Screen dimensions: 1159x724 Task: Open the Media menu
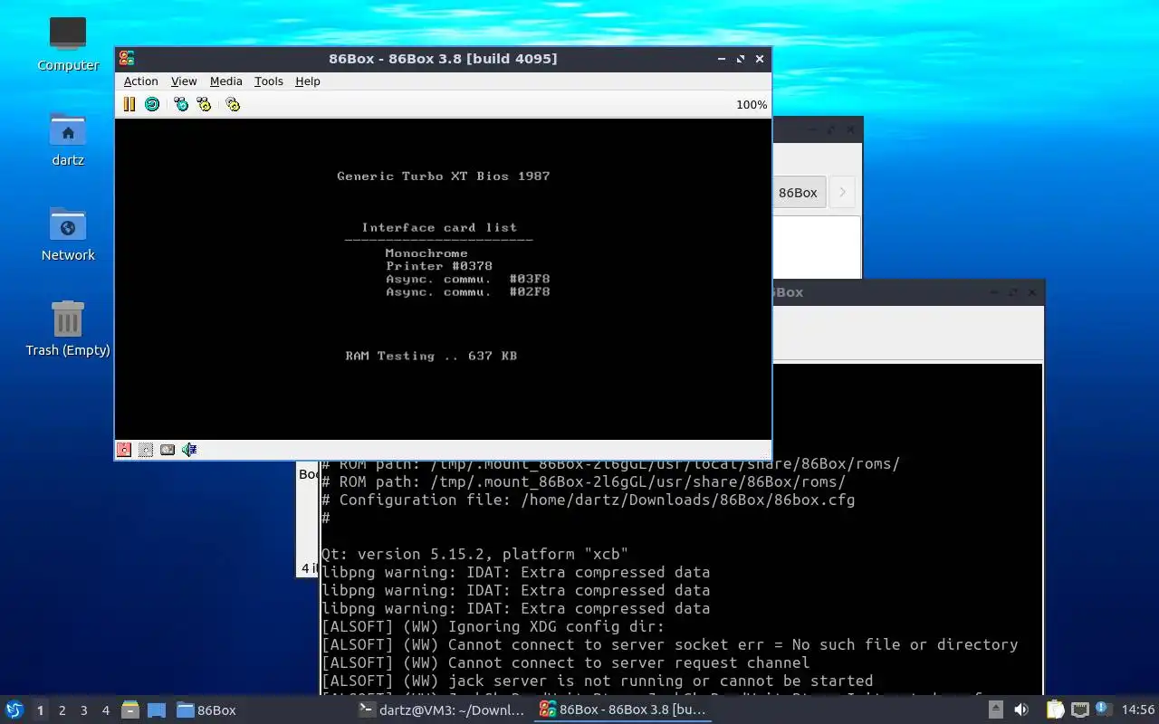[x=226, y=81]
